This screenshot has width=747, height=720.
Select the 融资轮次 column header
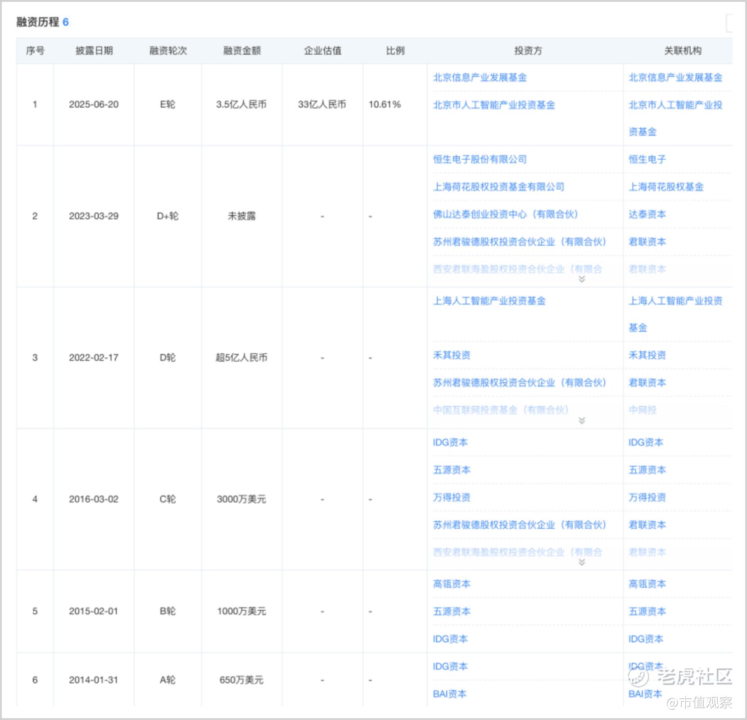click(168, 50)
